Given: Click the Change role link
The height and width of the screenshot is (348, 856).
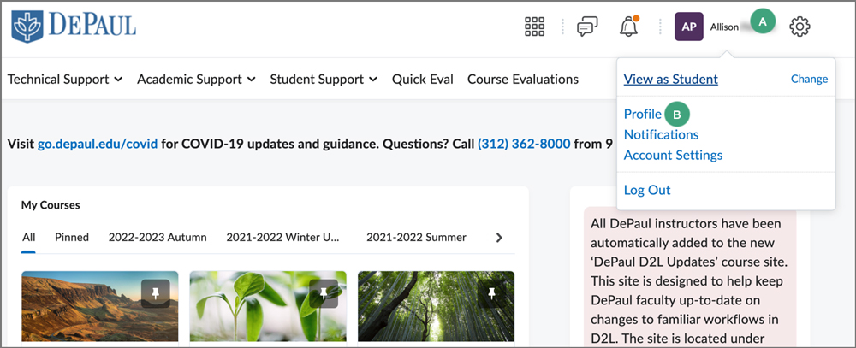Looking at the screenshot, I should tap(809, 80).
